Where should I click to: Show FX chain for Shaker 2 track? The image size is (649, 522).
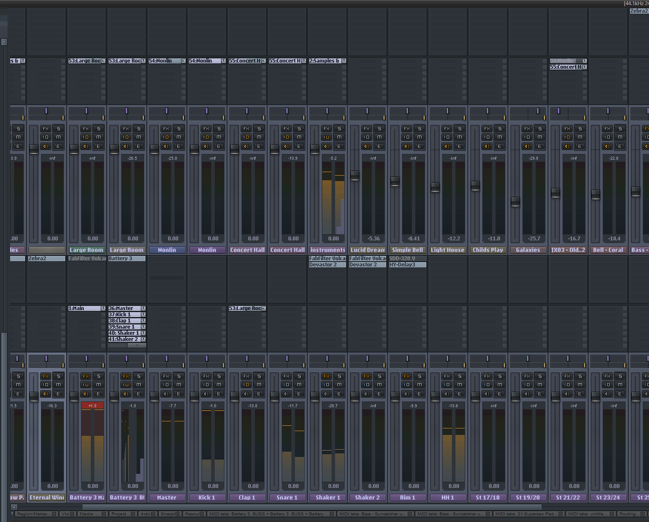pos(366,376)
